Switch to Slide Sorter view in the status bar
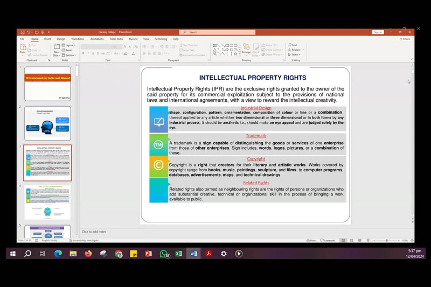The height and width of the screenshot is (287, 431). [352, 240]
